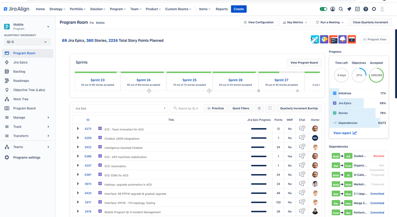Open the Sprint 25 link

[190, 80]
